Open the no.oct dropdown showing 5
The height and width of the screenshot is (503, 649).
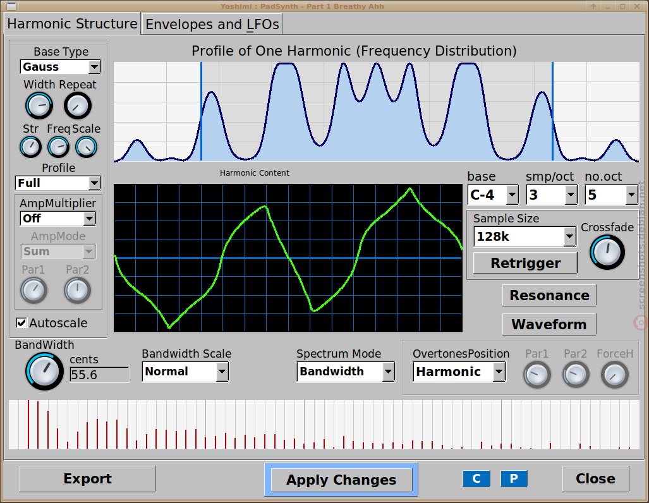coord(611,195)
